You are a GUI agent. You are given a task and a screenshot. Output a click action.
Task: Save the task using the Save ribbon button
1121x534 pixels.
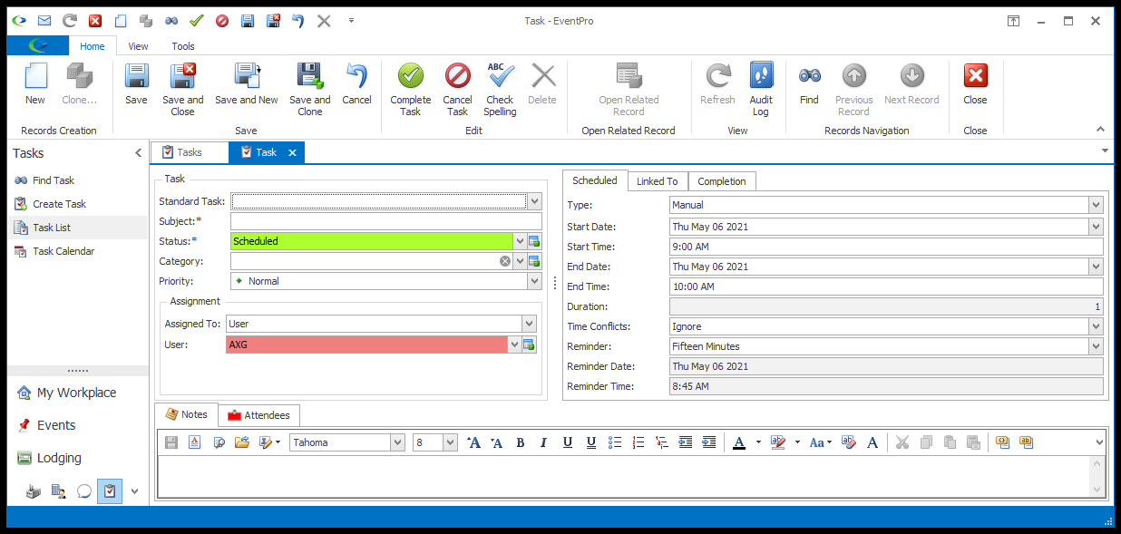point(136,84)
